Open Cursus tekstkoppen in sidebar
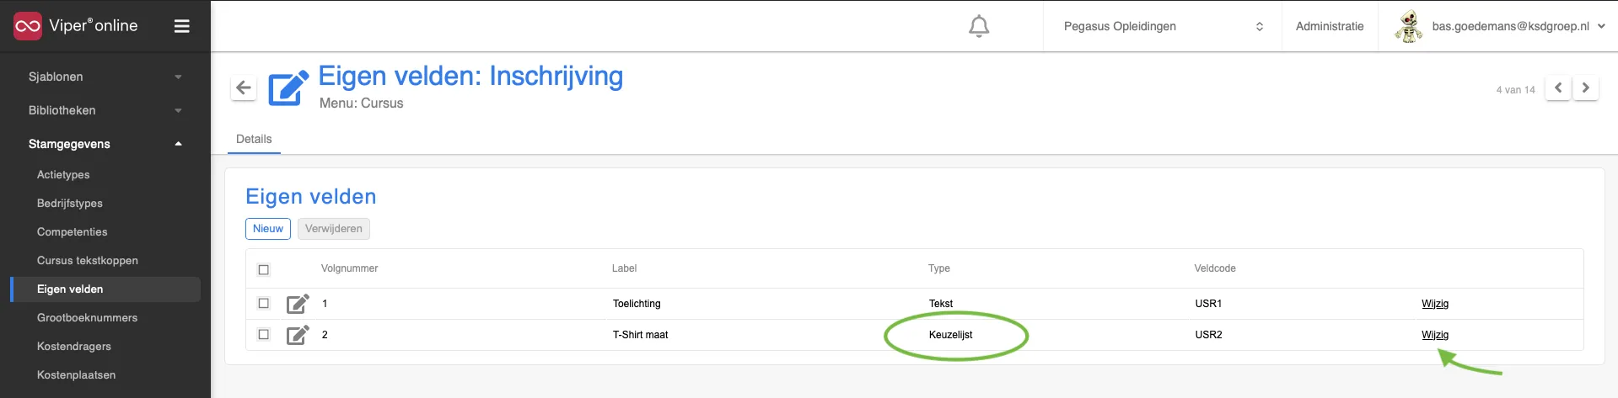The width and height of the screenshot is (1618, 398). [88, 261]
